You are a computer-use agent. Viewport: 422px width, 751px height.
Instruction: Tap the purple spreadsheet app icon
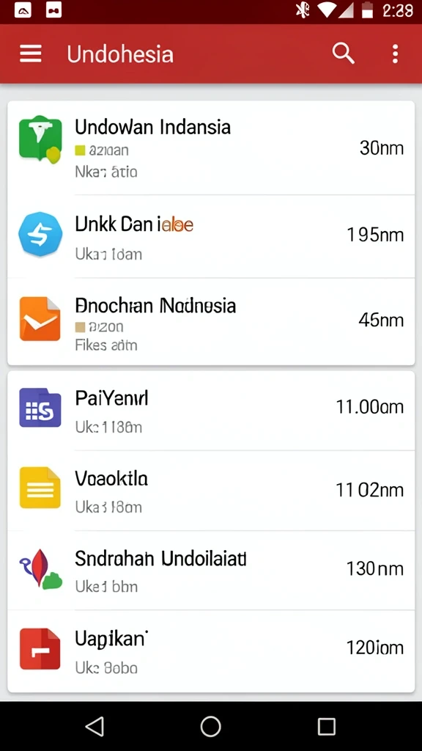click(x=40, y=408)
